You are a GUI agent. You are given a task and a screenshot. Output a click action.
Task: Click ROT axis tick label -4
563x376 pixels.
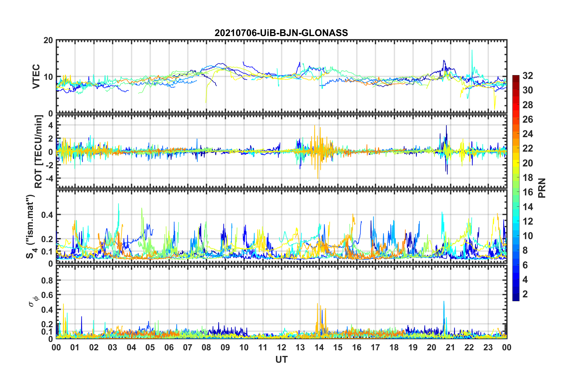(50, 179)
